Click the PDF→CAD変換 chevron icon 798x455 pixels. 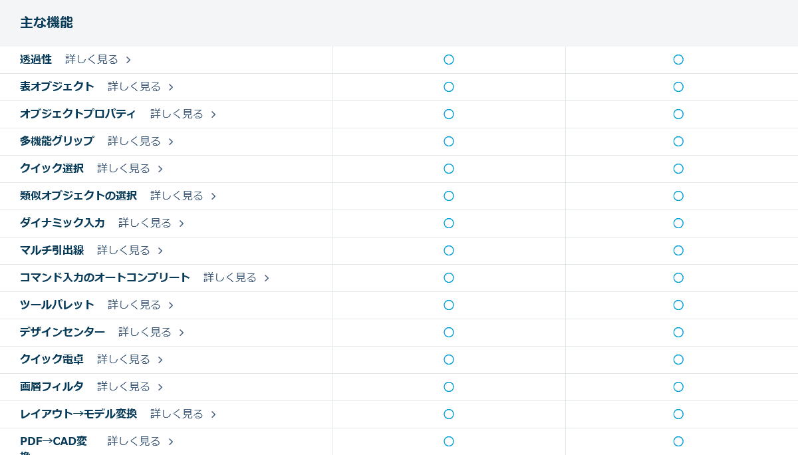(x=171, y=442)
